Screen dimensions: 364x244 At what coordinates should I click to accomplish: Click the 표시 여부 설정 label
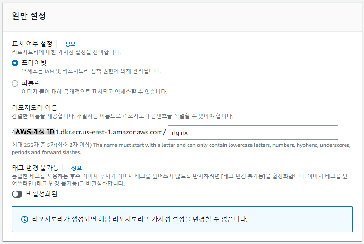(x=32, y=44)
